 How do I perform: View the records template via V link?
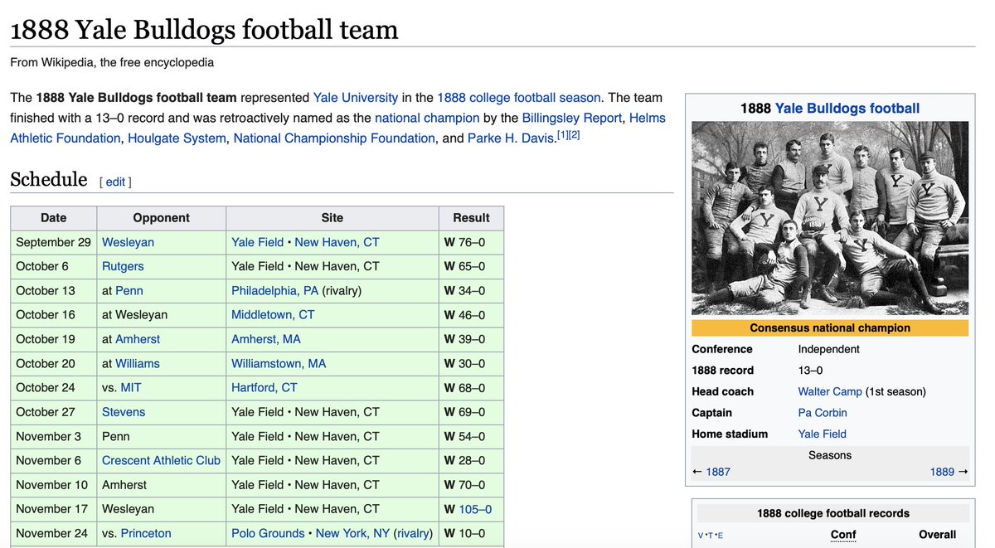point(701,536)
